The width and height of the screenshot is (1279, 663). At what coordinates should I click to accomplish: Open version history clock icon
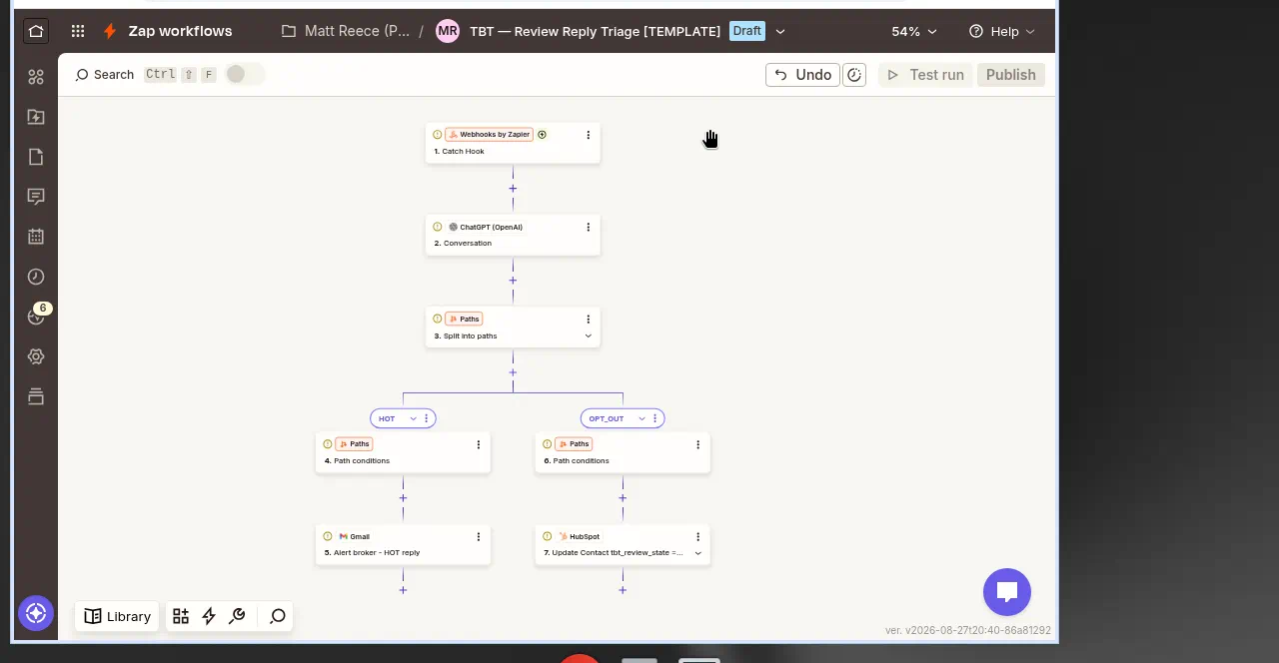coord(854,75)
